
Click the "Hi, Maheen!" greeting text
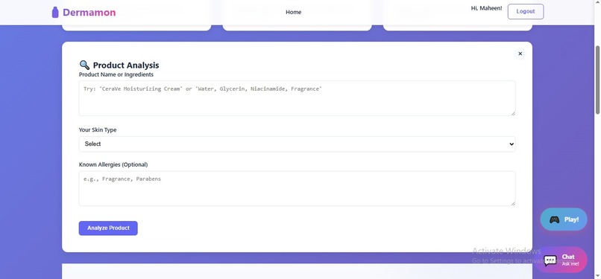point(486,8)
